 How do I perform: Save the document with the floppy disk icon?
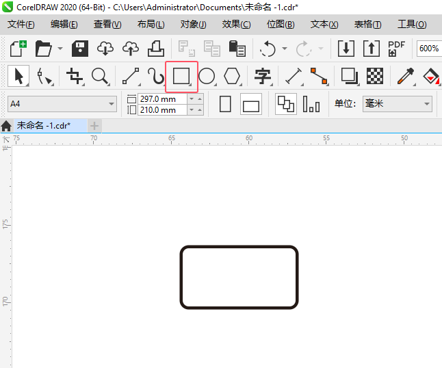(80, 49)
